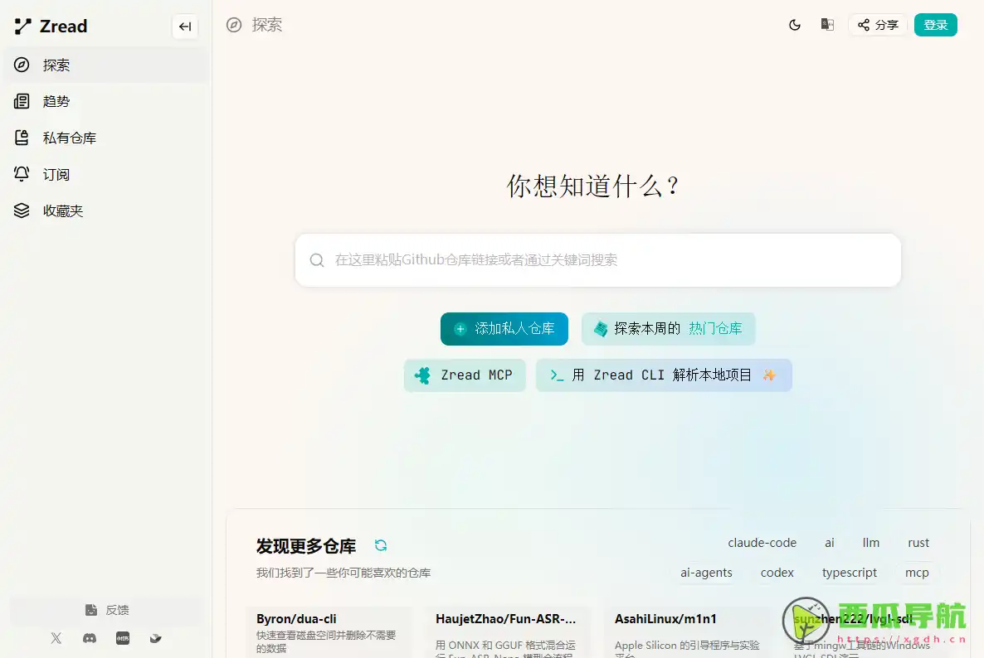Click the 分享 share button
This screenshot has width=984, height=658.
[x=878, y=25]
